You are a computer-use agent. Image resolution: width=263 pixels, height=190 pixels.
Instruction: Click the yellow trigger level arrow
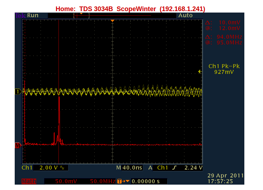coord(200,72)
